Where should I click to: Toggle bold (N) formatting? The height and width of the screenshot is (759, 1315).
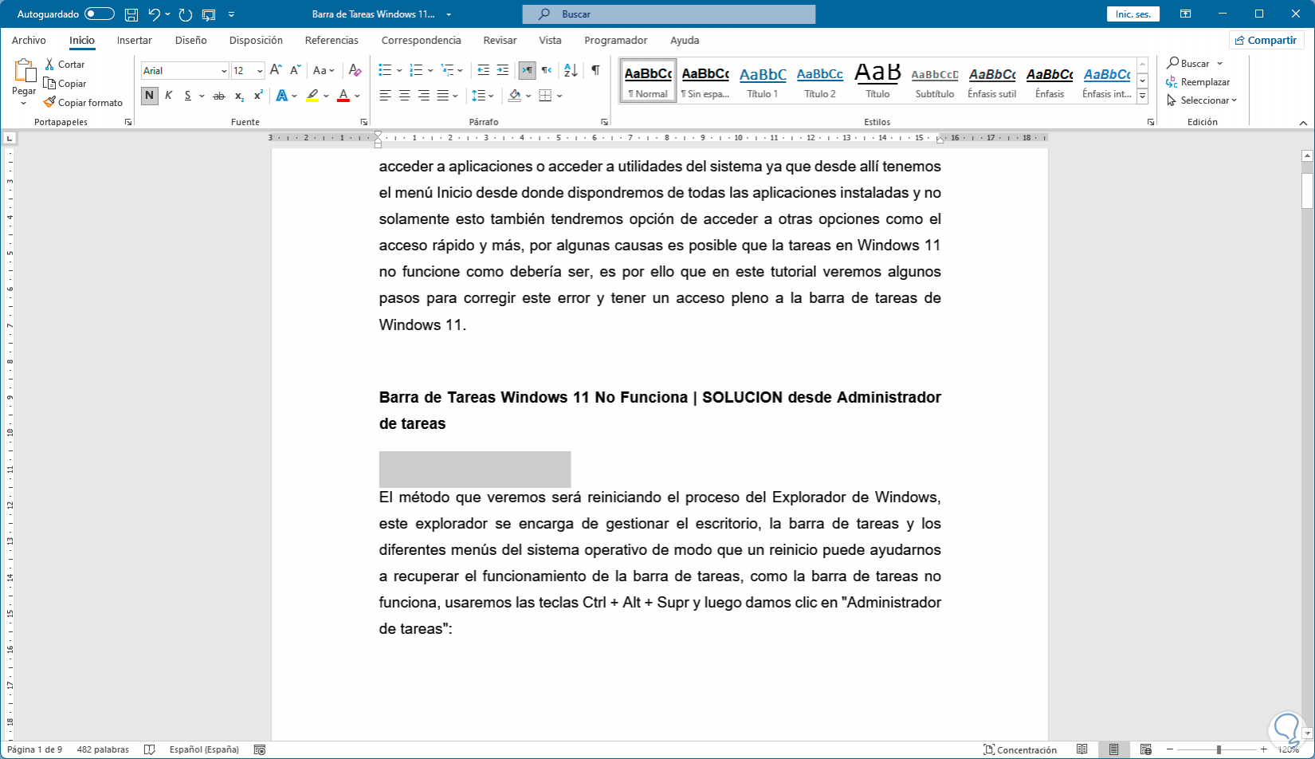pos(149,96)
